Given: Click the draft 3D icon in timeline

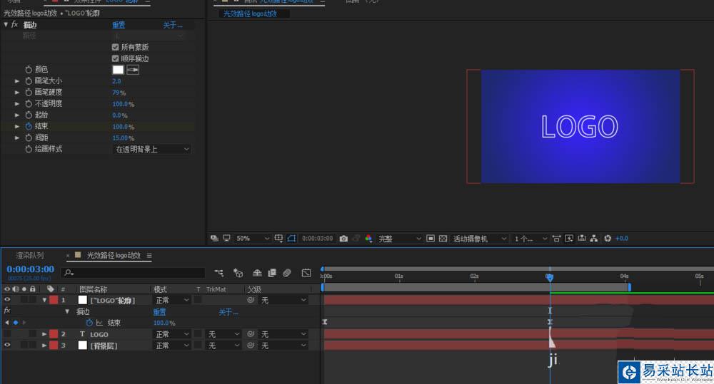Looking at the screenshot, I should pos(238,273).
